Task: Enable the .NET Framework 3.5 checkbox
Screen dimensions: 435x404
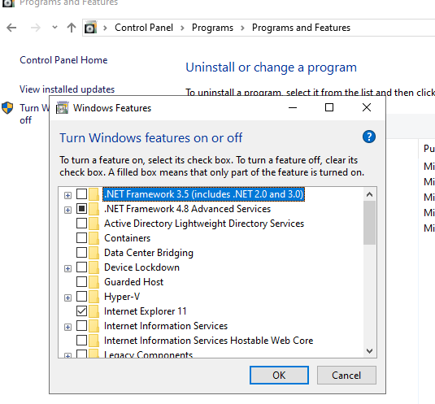Action: click(x=81, y=193)
